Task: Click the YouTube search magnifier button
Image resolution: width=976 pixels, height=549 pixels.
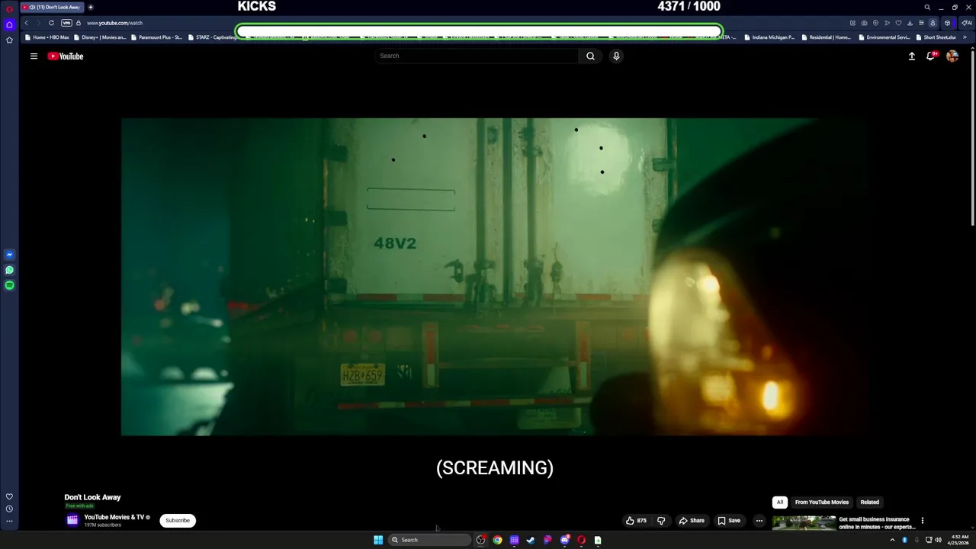Action: coord(590,56)
